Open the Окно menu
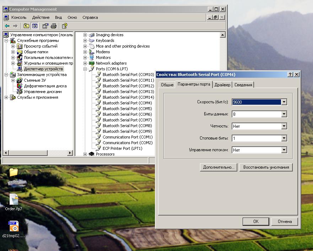The image size is (313, 251). (x=72, y=17)
